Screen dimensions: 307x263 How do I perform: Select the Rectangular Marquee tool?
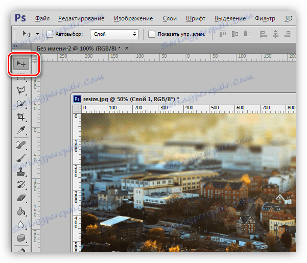tap(21, 78)
